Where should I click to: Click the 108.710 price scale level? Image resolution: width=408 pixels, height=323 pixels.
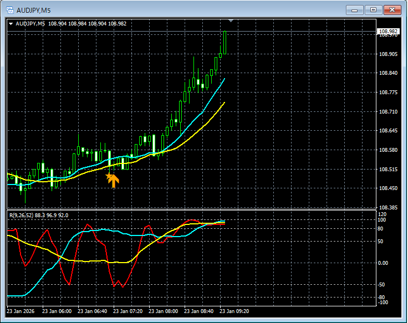coord(388,111)
